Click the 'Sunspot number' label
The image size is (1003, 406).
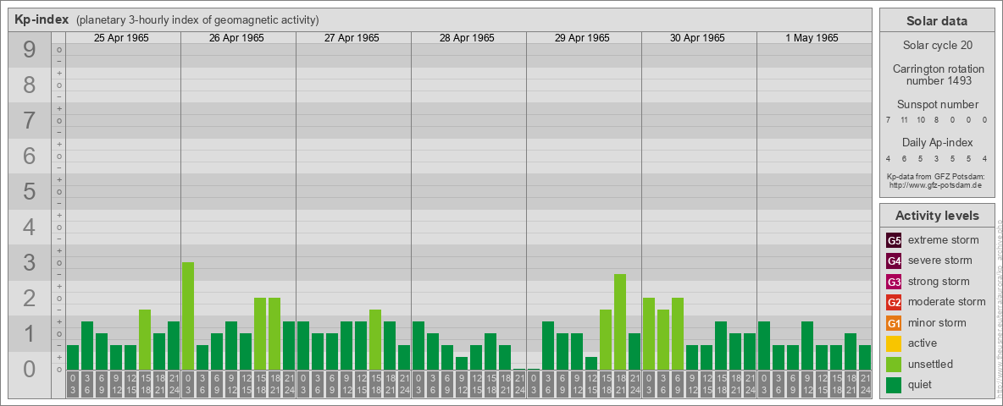(x=938, y=105)
